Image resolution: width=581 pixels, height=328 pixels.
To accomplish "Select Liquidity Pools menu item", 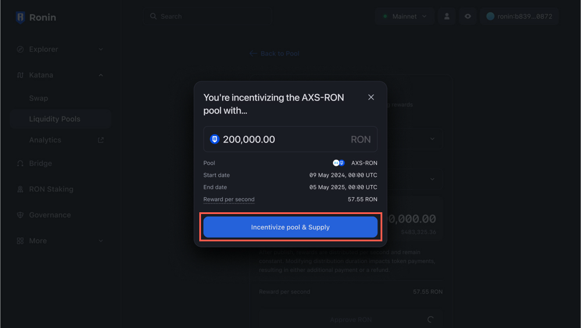I will tap(55, 119).
